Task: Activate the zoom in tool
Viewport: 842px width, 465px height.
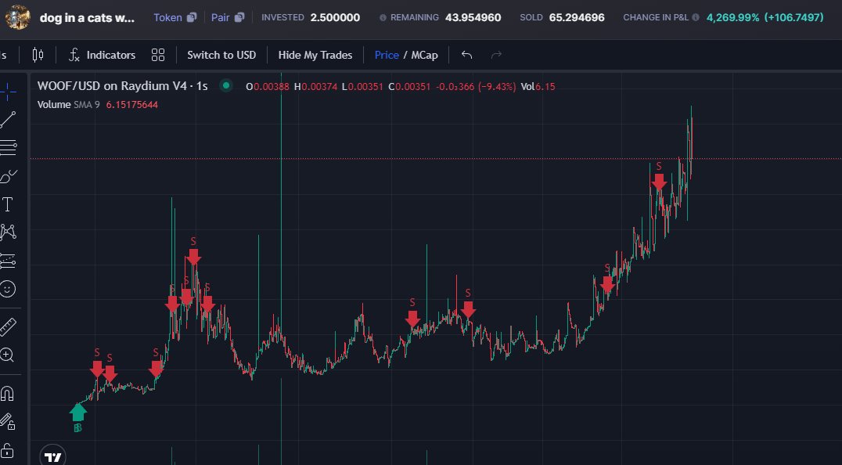Action: [8, 355]
